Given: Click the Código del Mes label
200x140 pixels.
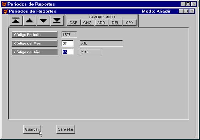Looking at the screenshot, I should (35, 43).
